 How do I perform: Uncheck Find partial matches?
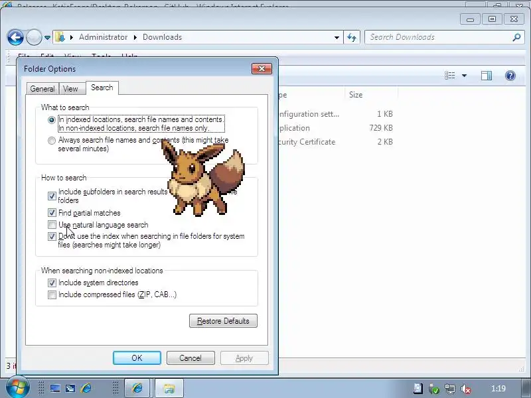[x=52, y=213]
